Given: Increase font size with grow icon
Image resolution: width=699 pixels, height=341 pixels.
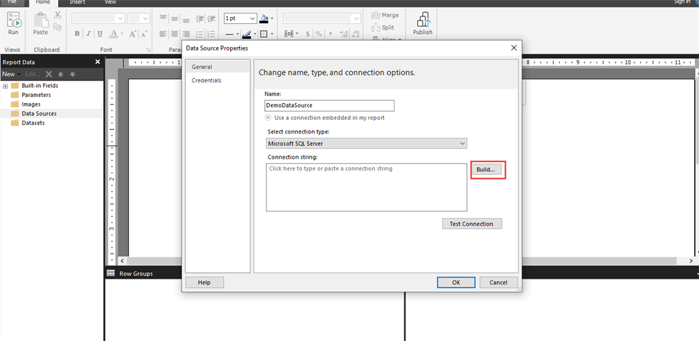Looking at the screenshot, I should tap(132, 34).
